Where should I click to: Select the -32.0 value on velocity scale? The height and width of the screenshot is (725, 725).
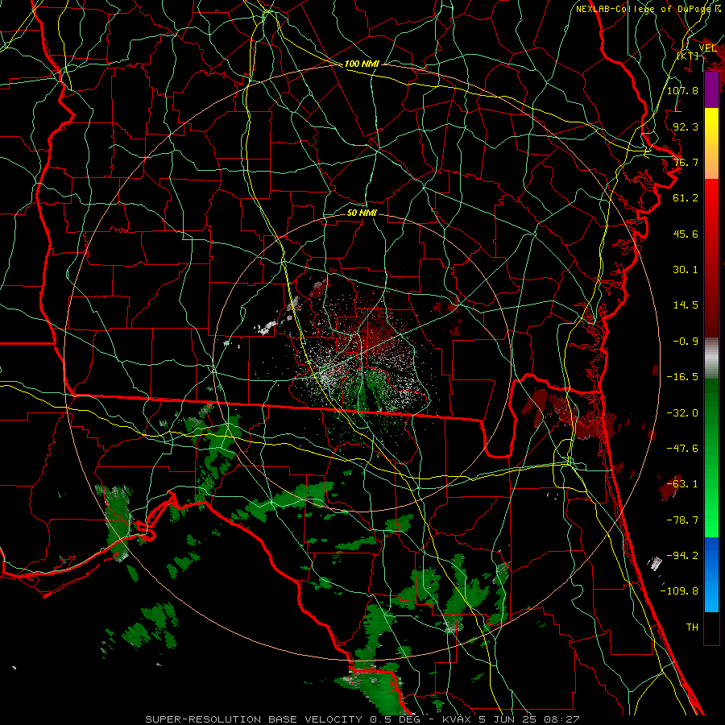pyautogui.click(x=682, y=413)
